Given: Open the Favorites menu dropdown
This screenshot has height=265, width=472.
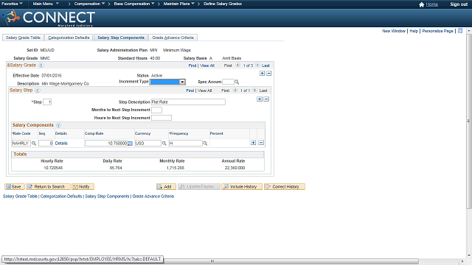Looking at the screenshot, I should tap(12, 4).
